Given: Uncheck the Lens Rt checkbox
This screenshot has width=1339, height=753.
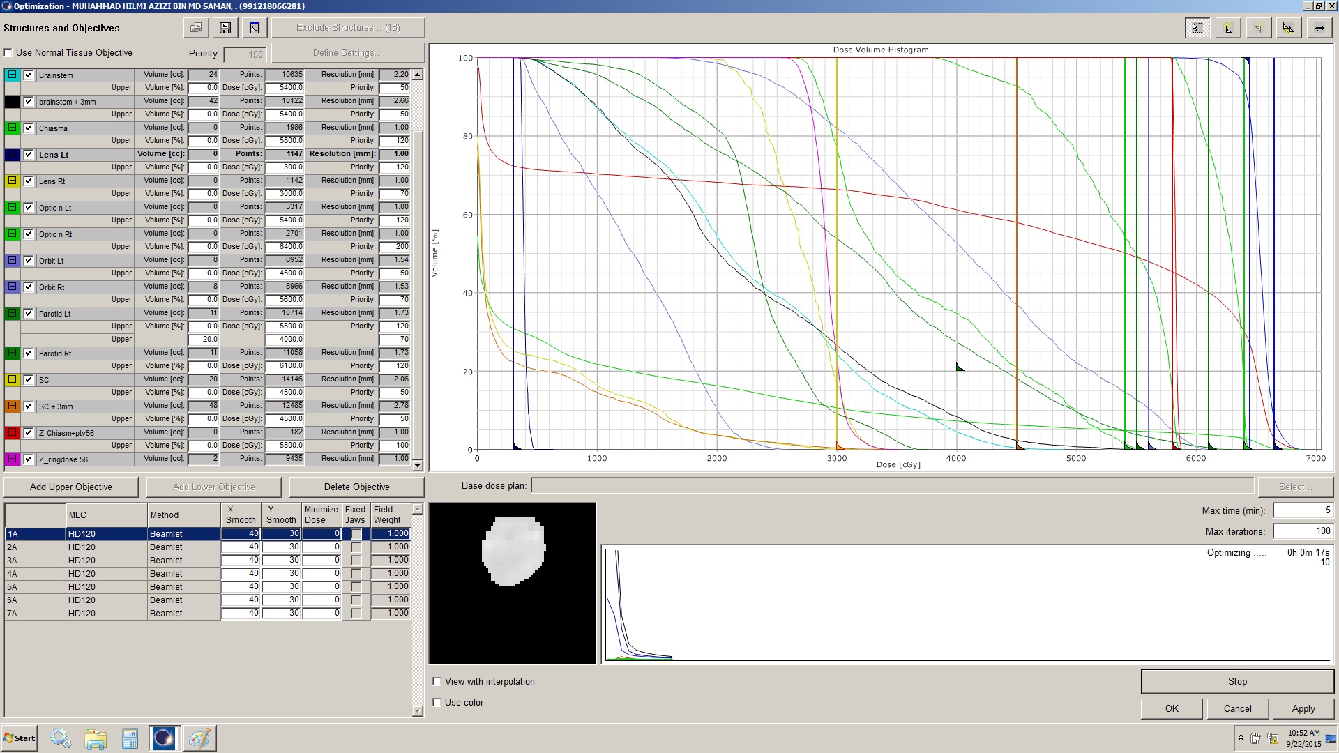Looking at the screenshot, I should (29, 181).
